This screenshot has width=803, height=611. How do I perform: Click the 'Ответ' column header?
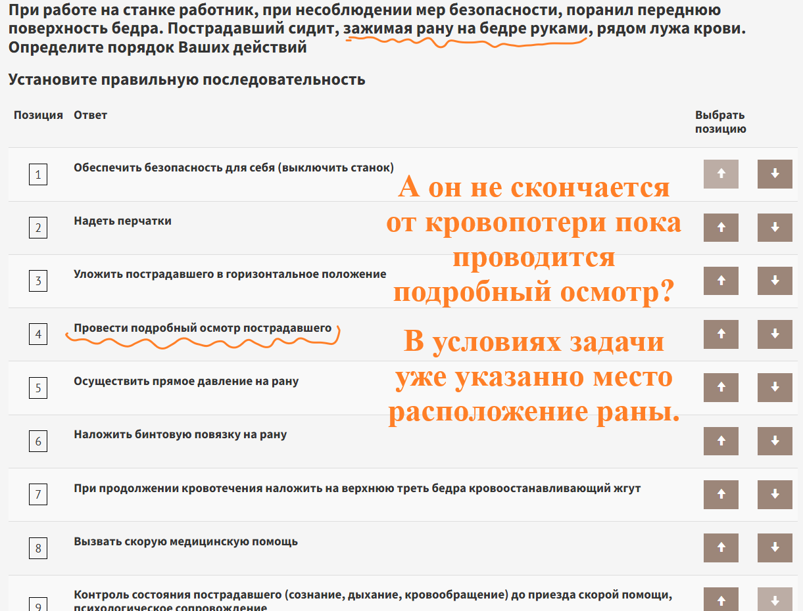(x=90, y=115)
